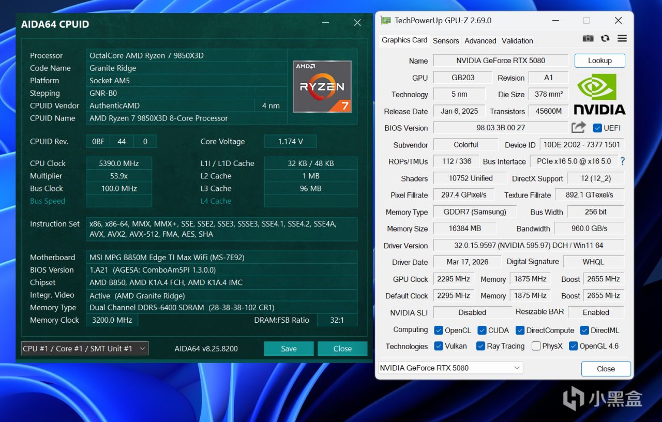This screenshot has width=662, height=422.
Task: Click the Device ID value 10DE 2C02
Action: [582, 145]
